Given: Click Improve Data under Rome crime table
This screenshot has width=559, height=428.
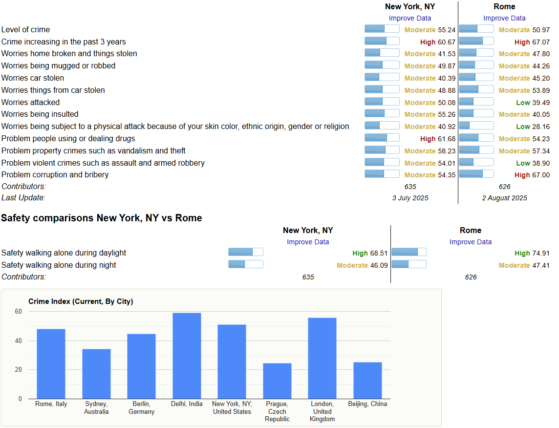Looking at the screenshot, I should [x=504, y=18].
